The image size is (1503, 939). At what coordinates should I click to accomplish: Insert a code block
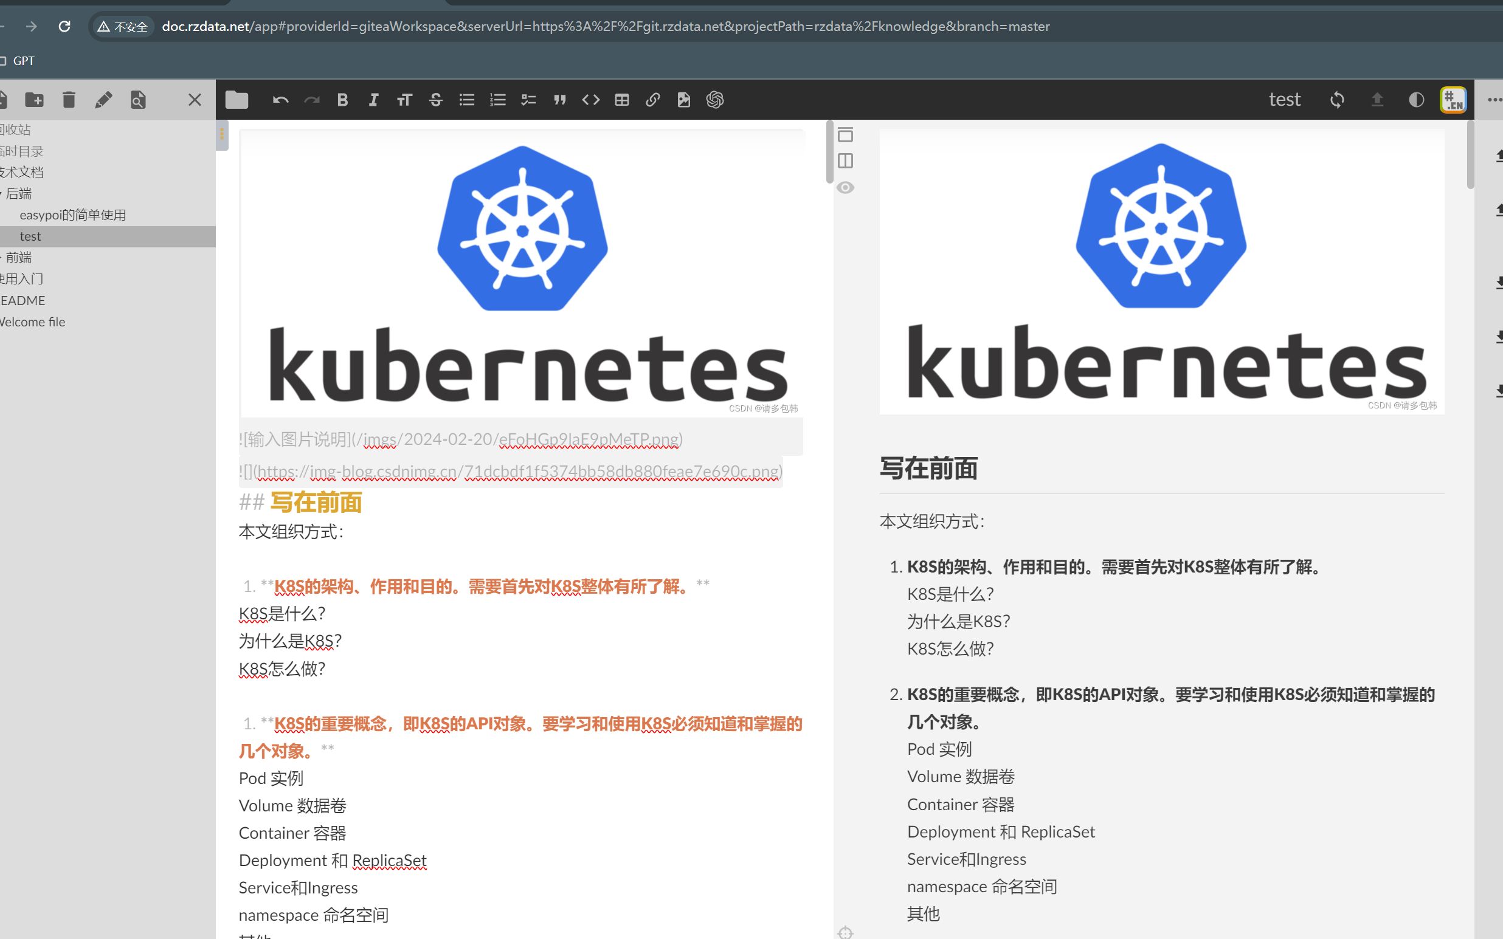(590, 99)
